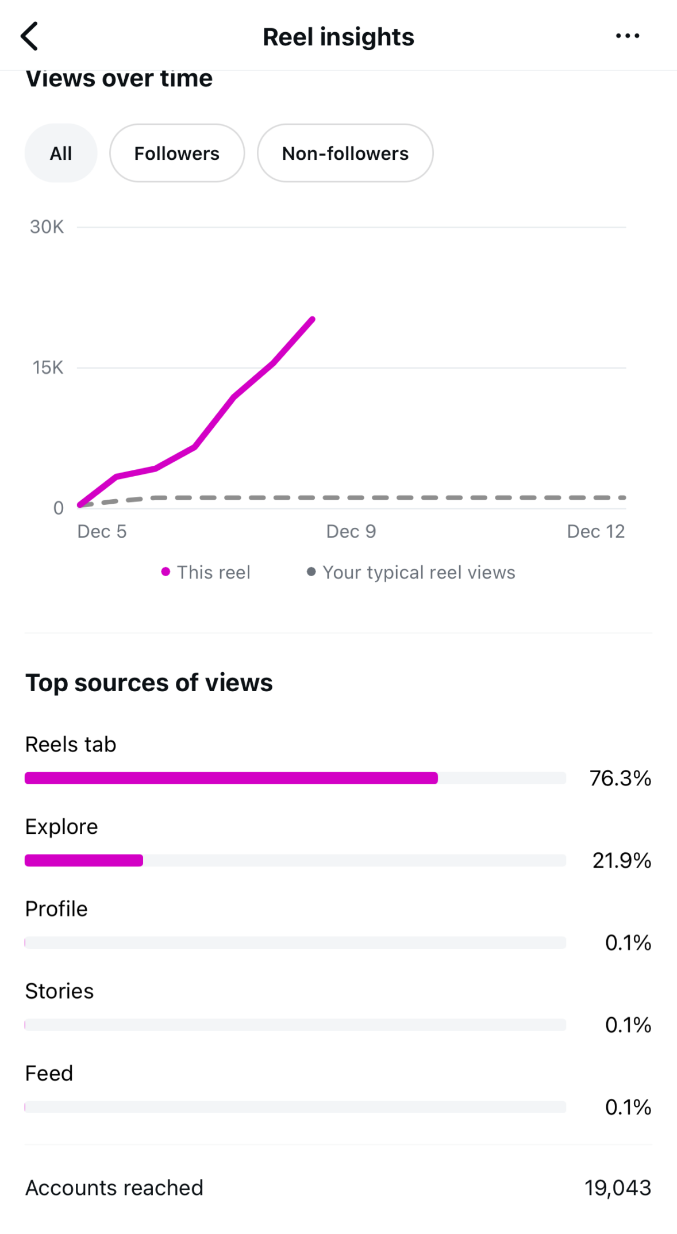Viewport: 677px width, 1234px height.
Task: Select the All views filter
Action: tap(61, 154)
